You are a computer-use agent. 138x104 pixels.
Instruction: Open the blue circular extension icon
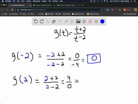tap(108, 10)
